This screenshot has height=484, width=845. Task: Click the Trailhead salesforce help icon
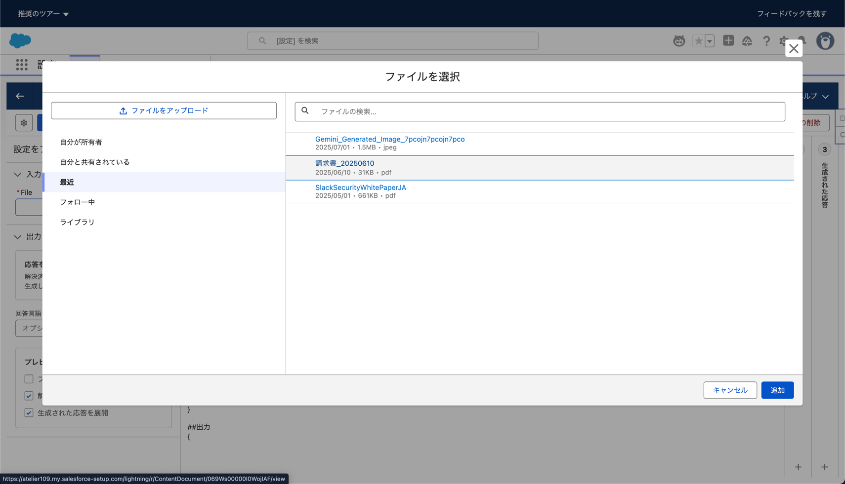click(x=747, y=41)
